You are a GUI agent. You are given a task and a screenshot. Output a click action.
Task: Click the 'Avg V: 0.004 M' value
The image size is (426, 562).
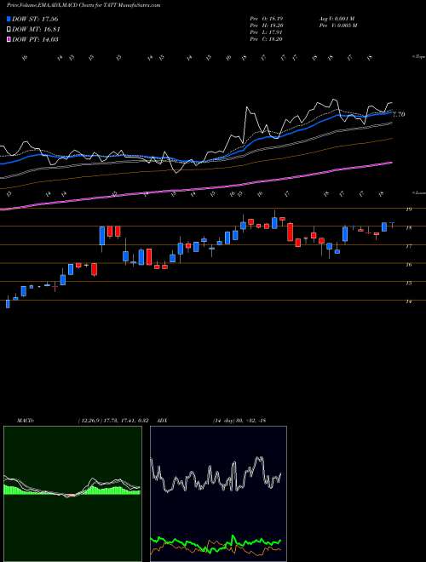[x=337, y=19]
